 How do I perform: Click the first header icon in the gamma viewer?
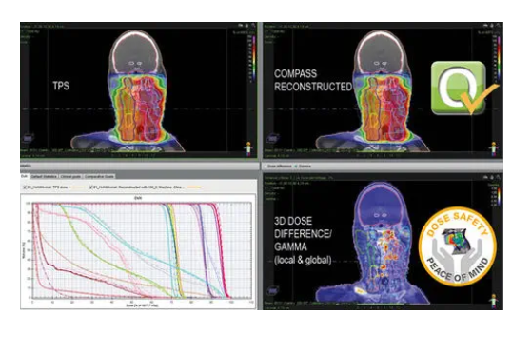pyautogui.click(x=485, y=177)
